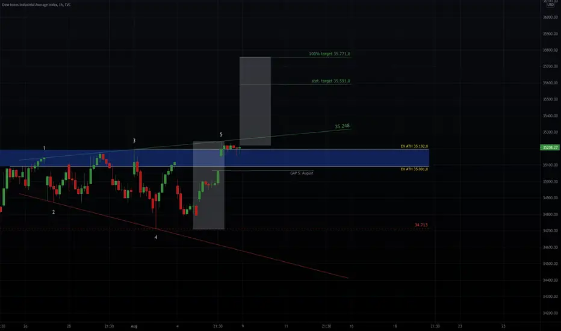Click date 16 on the time axis

(352, 326)
